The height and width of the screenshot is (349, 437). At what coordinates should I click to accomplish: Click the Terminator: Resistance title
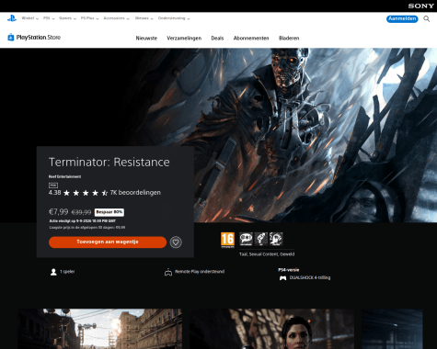tap(109, 163)
